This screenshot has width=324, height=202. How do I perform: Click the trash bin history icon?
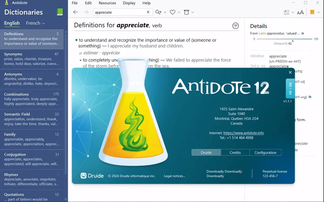point(186,12)
